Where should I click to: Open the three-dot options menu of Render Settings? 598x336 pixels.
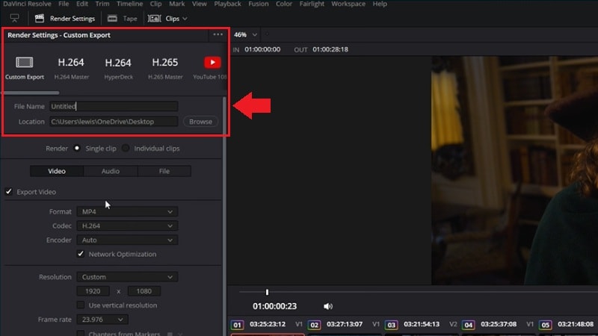218,34
